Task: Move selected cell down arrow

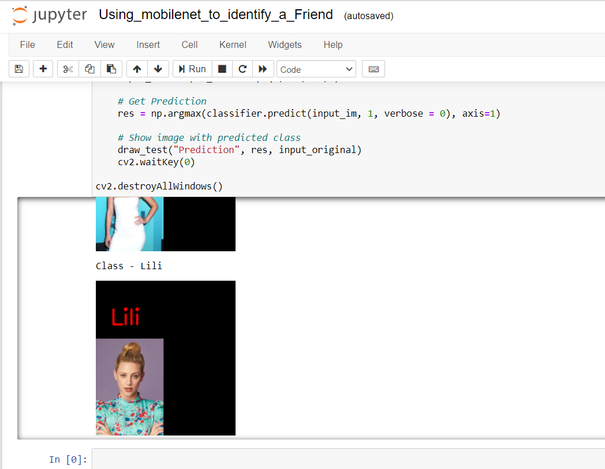Action: 158,69
